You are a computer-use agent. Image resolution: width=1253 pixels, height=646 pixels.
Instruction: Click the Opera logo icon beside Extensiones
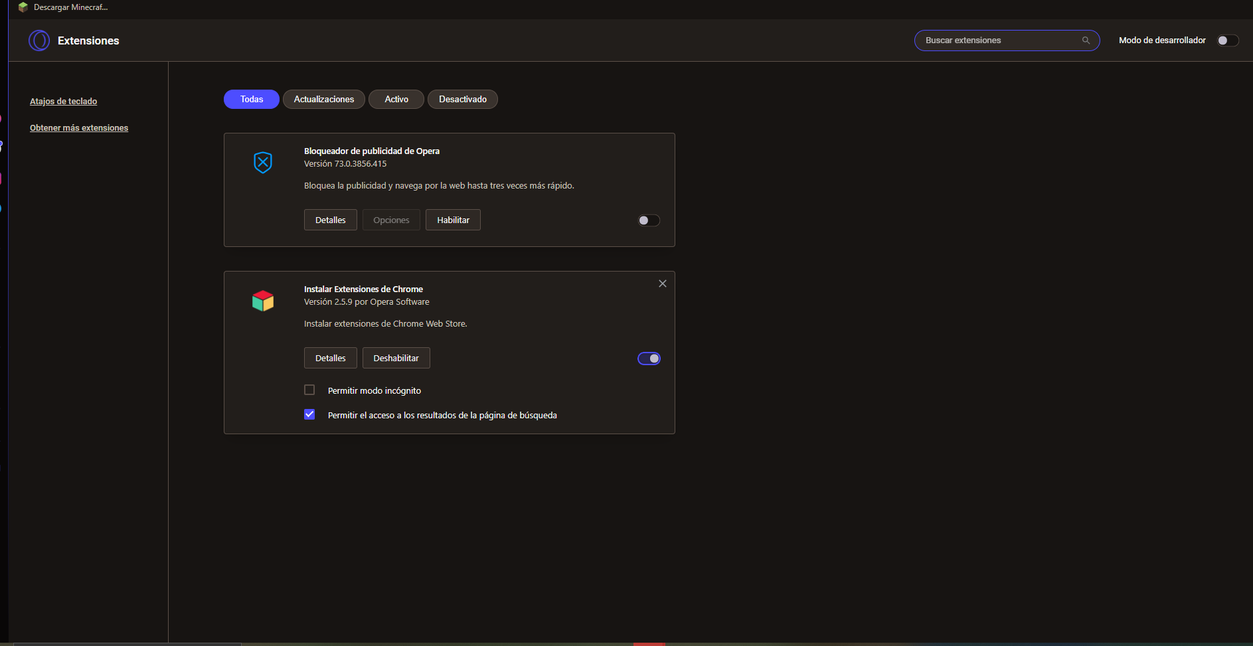click(x=39, y=40)
